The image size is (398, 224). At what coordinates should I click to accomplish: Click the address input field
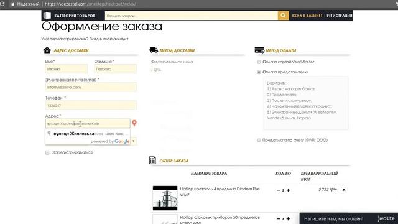[88, 124]
